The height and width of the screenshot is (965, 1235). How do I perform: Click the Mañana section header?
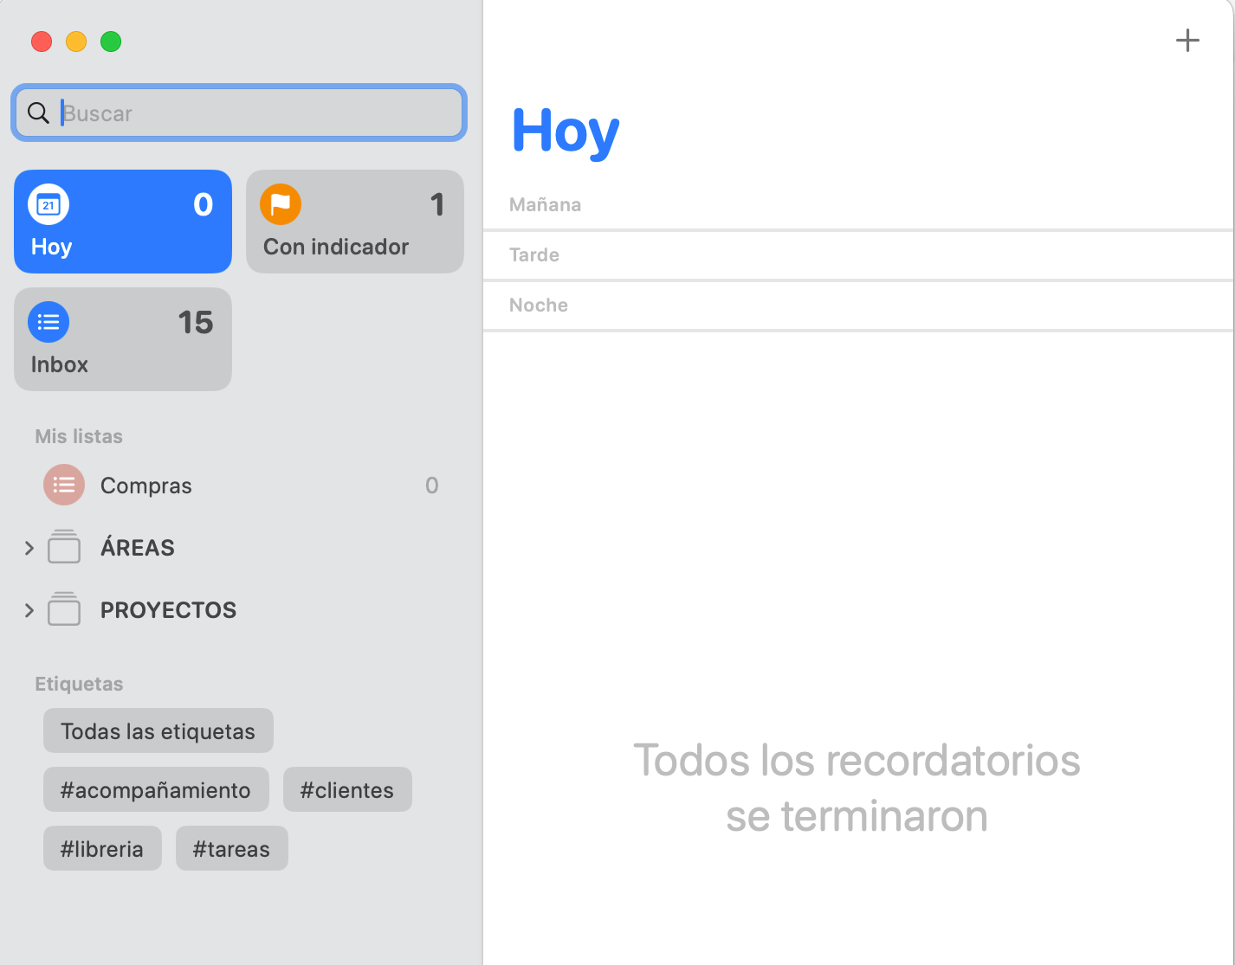tap(545, 204)
